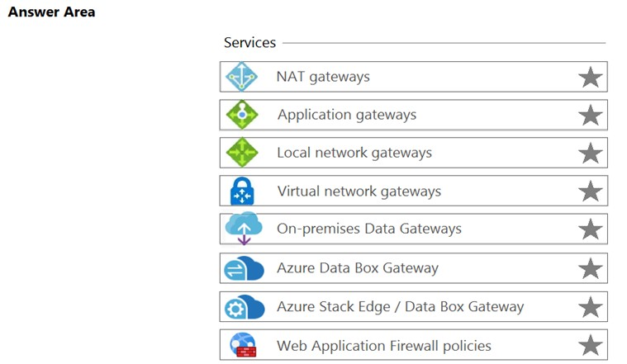The width and height of the screenshot is (627, 364).
Task: Favorite NAT gateways with its star
Action: (x=590, y=78)
